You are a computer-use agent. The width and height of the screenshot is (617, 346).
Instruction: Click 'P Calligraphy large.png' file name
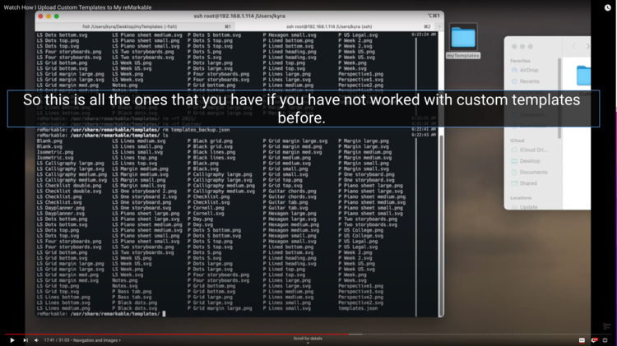tap(220, 174)
